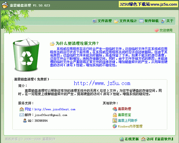
Task: Select the 文件夹统计 menu label
Action: coord(128,21)
